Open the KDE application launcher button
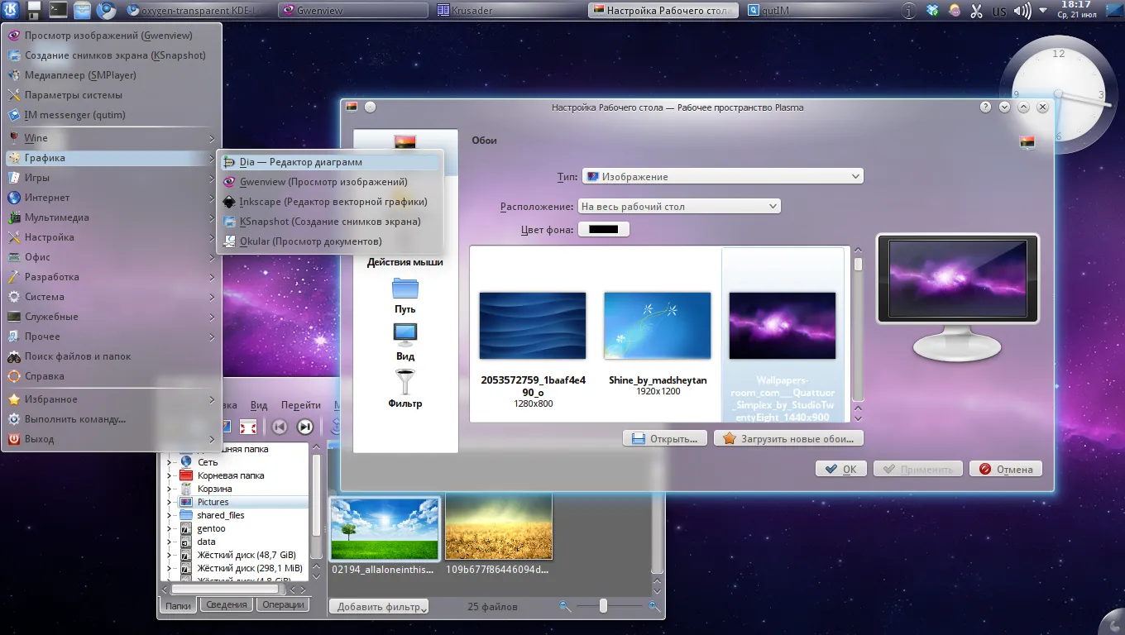 tap(11, 11)
